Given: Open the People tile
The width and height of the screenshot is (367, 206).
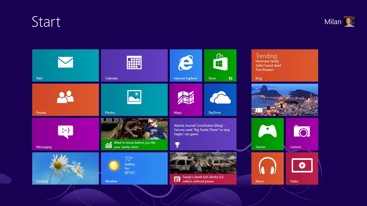Looking at the screenshot, I should coord(66,100).
